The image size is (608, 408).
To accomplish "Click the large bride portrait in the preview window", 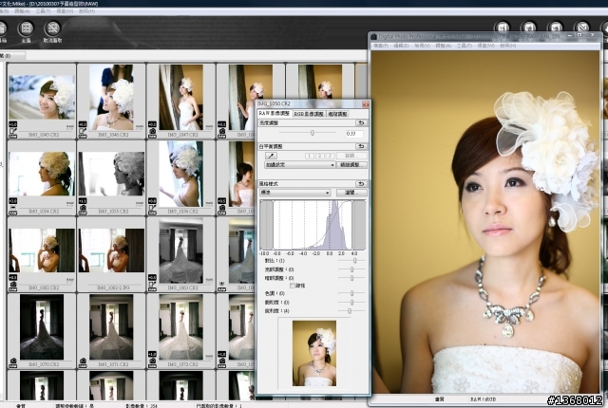I will pyautogui.click(x=485, y=222).
